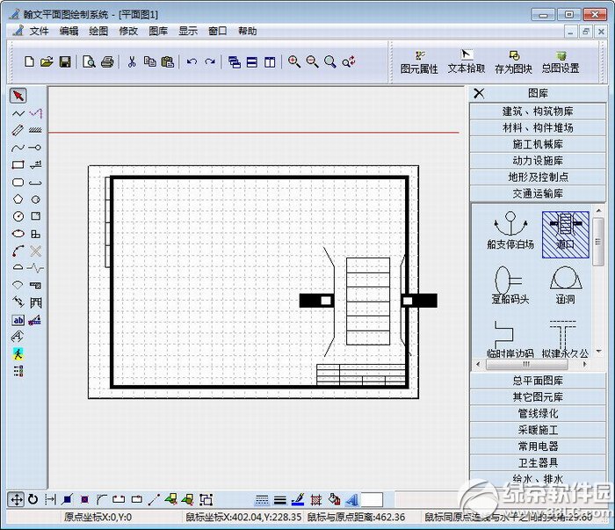Zoom out of the drawing
Screen dimensions: 615x530
click(312, 62)
